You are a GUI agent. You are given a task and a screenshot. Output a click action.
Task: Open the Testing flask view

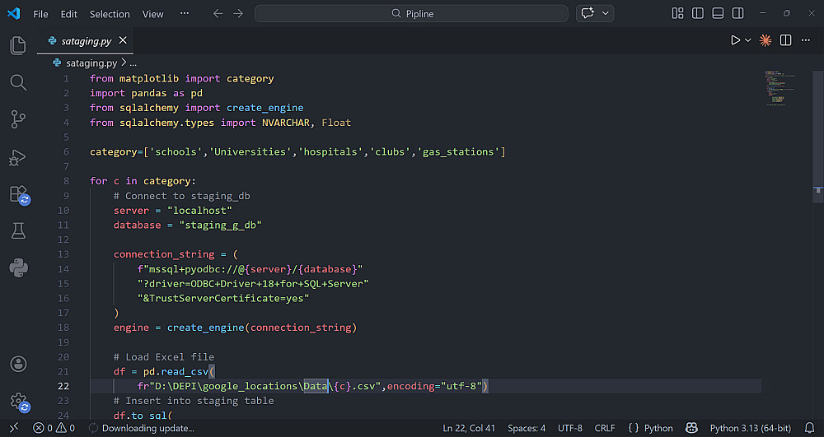tap(17, 231)
